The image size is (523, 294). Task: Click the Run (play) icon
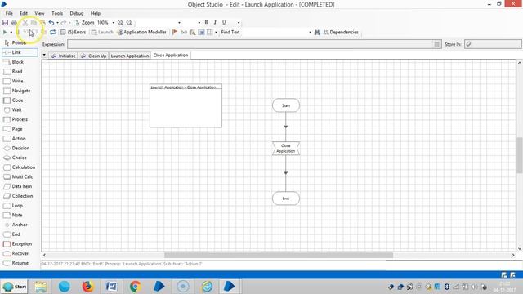(x=5, y=33)
